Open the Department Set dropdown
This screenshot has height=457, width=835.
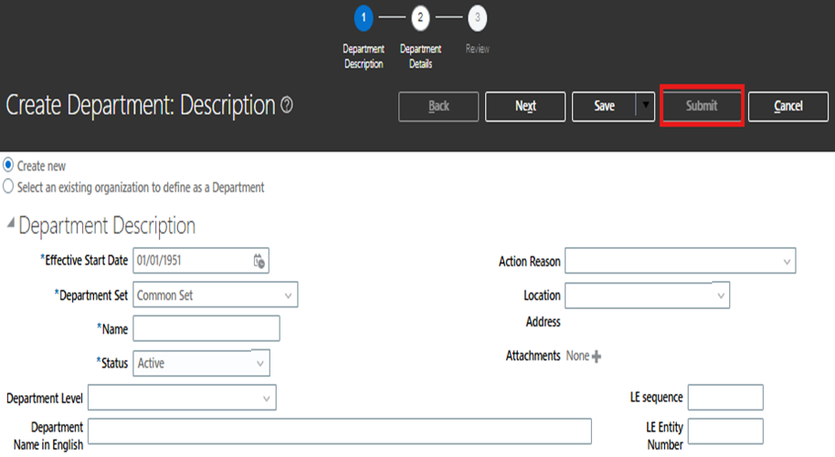pos(288,296)
